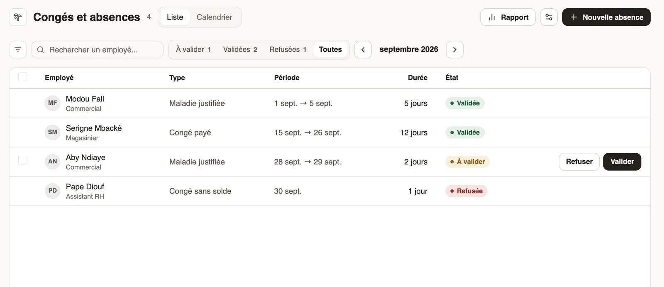Open Pape Diouf's employee name
664x287 pixels.
click(85, 187)
